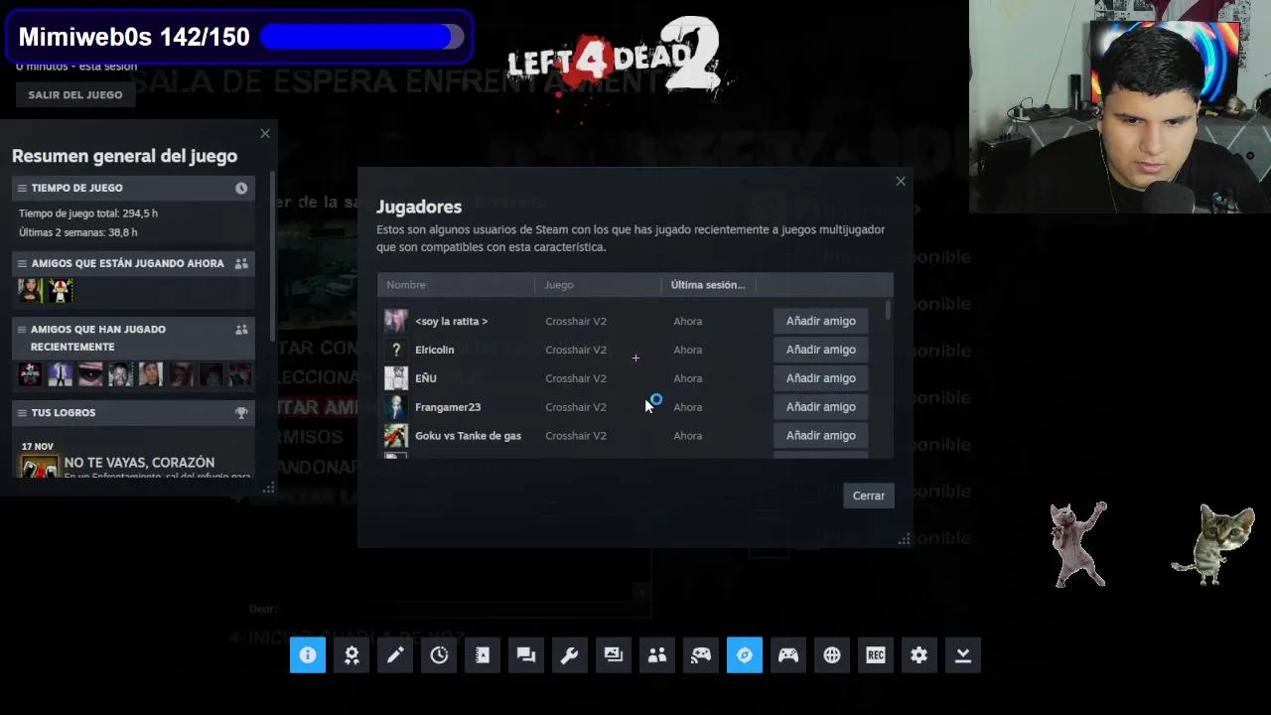
Task: Click the TIEMPO DE JUEGO section header
Action: pyautogui.click(x=133, y=188)
